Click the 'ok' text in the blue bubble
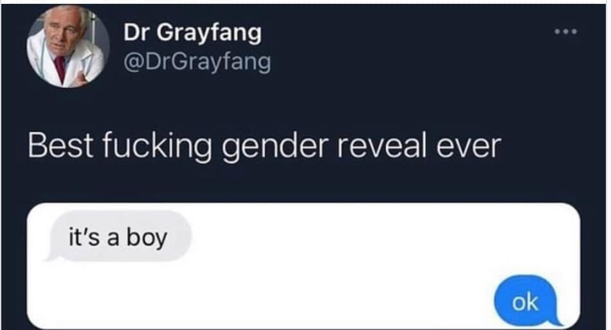Image resolution: width=611 pixels, height=330 pixels. point(525,302)
